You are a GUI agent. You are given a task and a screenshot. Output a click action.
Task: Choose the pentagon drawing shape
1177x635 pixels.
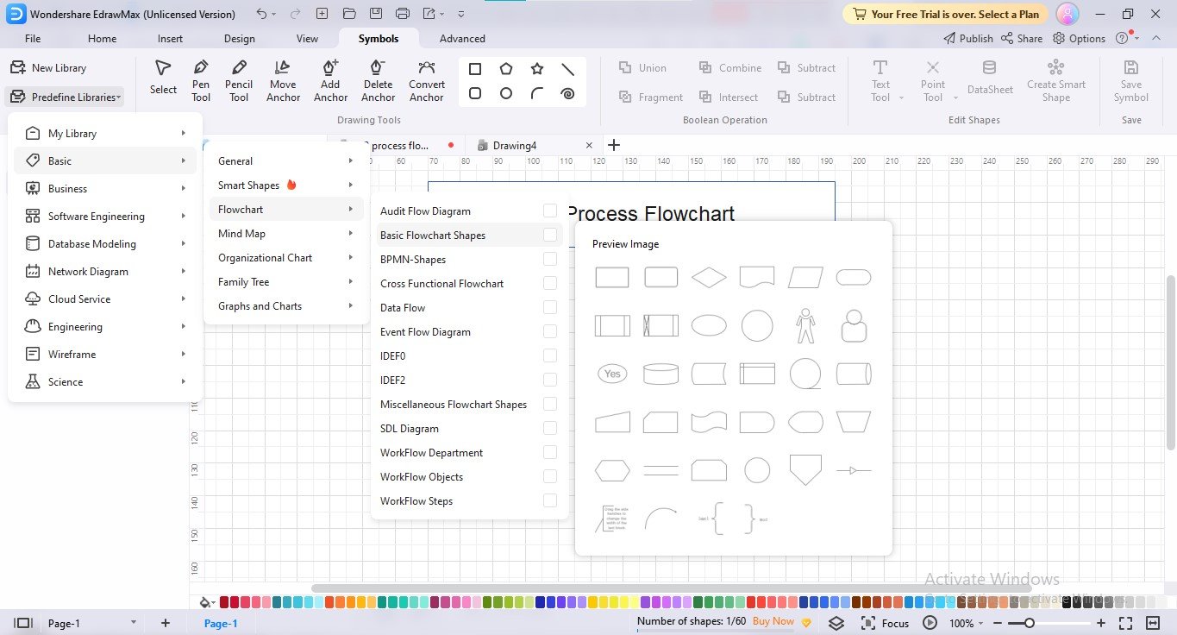pos(506,69)
